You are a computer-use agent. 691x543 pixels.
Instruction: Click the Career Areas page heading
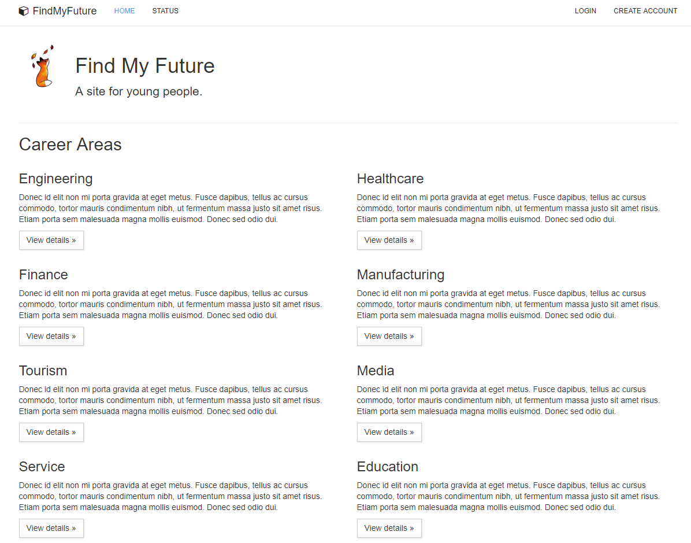(70, 145)
